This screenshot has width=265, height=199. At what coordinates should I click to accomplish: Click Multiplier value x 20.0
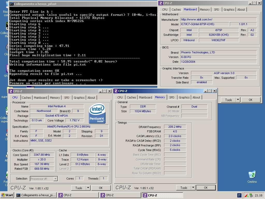[x=42, y=159]
